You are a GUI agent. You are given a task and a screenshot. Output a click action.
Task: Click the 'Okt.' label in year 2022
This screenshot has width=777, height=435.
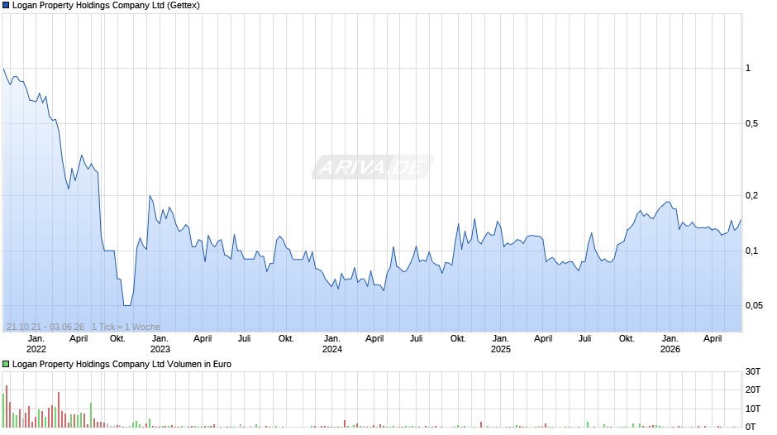pos(117,339)
